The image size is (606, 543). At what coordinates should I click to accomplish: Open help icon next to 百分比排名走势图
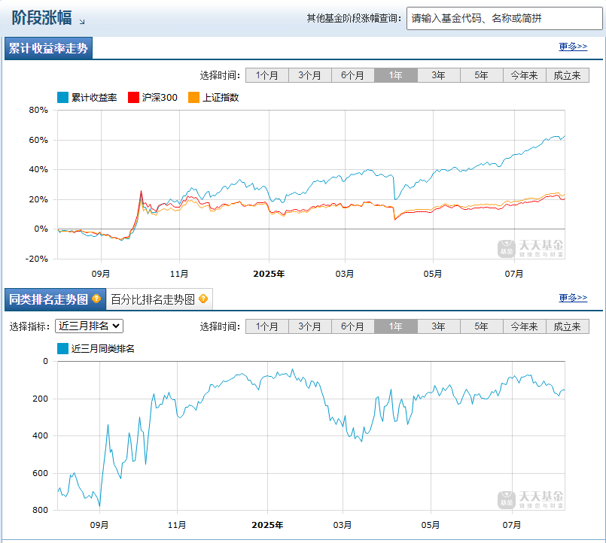(203, 299)
